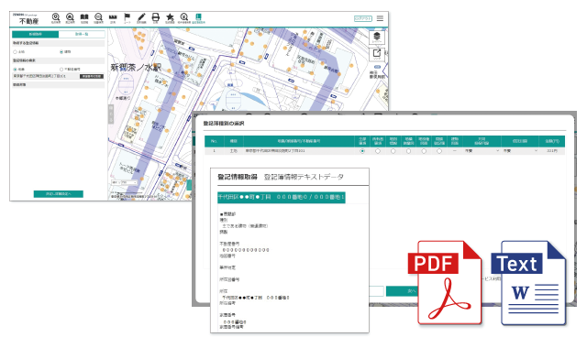Screen dimensions: 587x348
Task: Select the ruler measurement tool
Action: point(113,17)
